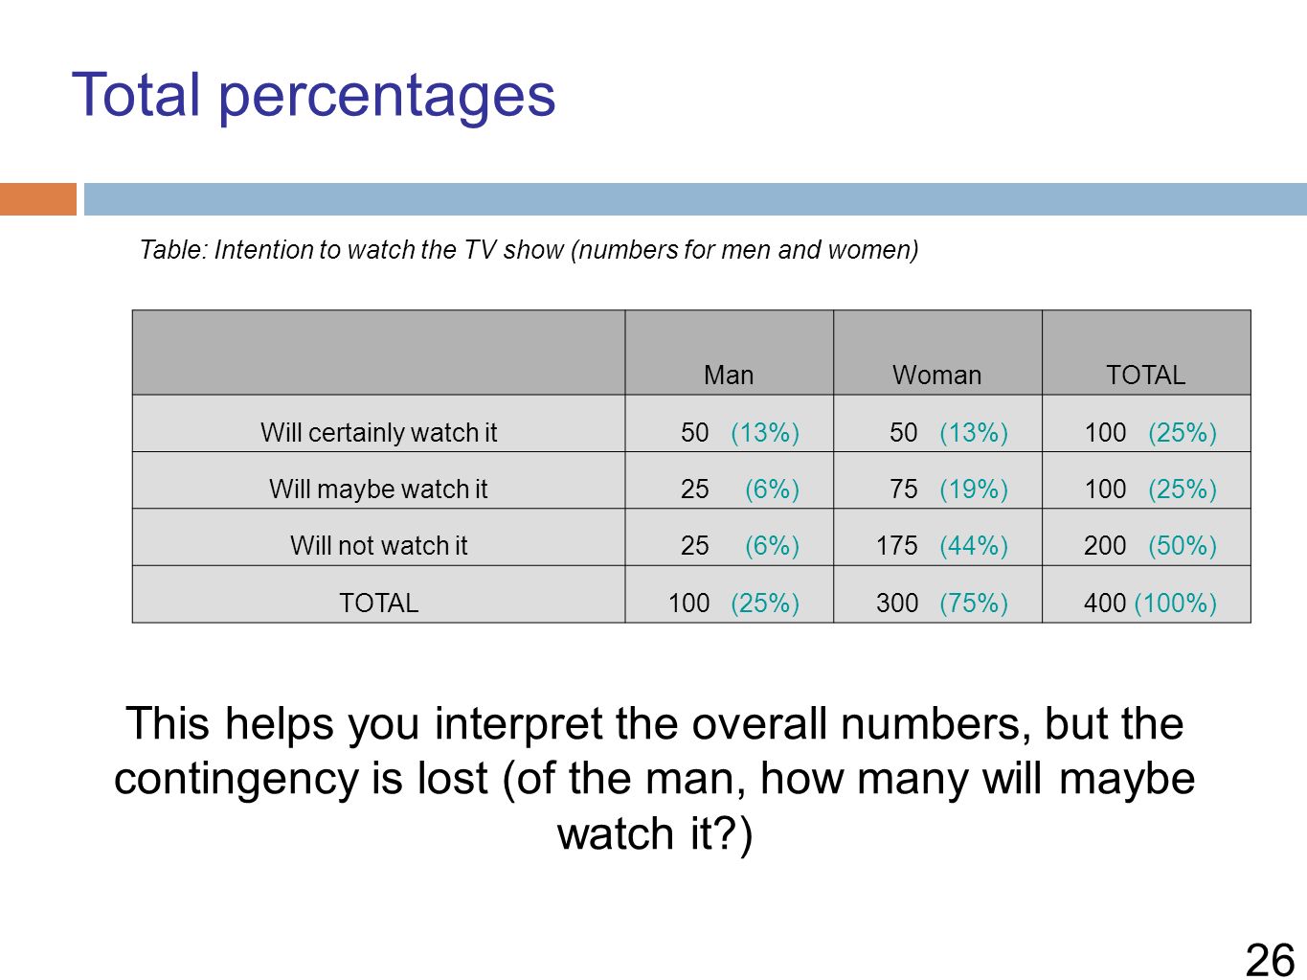Click the Man cell showing 50 (13%)
Image resolution: width=1307 pixels, height=980 pixels.
pyautogui.click(x=729, y=423)
